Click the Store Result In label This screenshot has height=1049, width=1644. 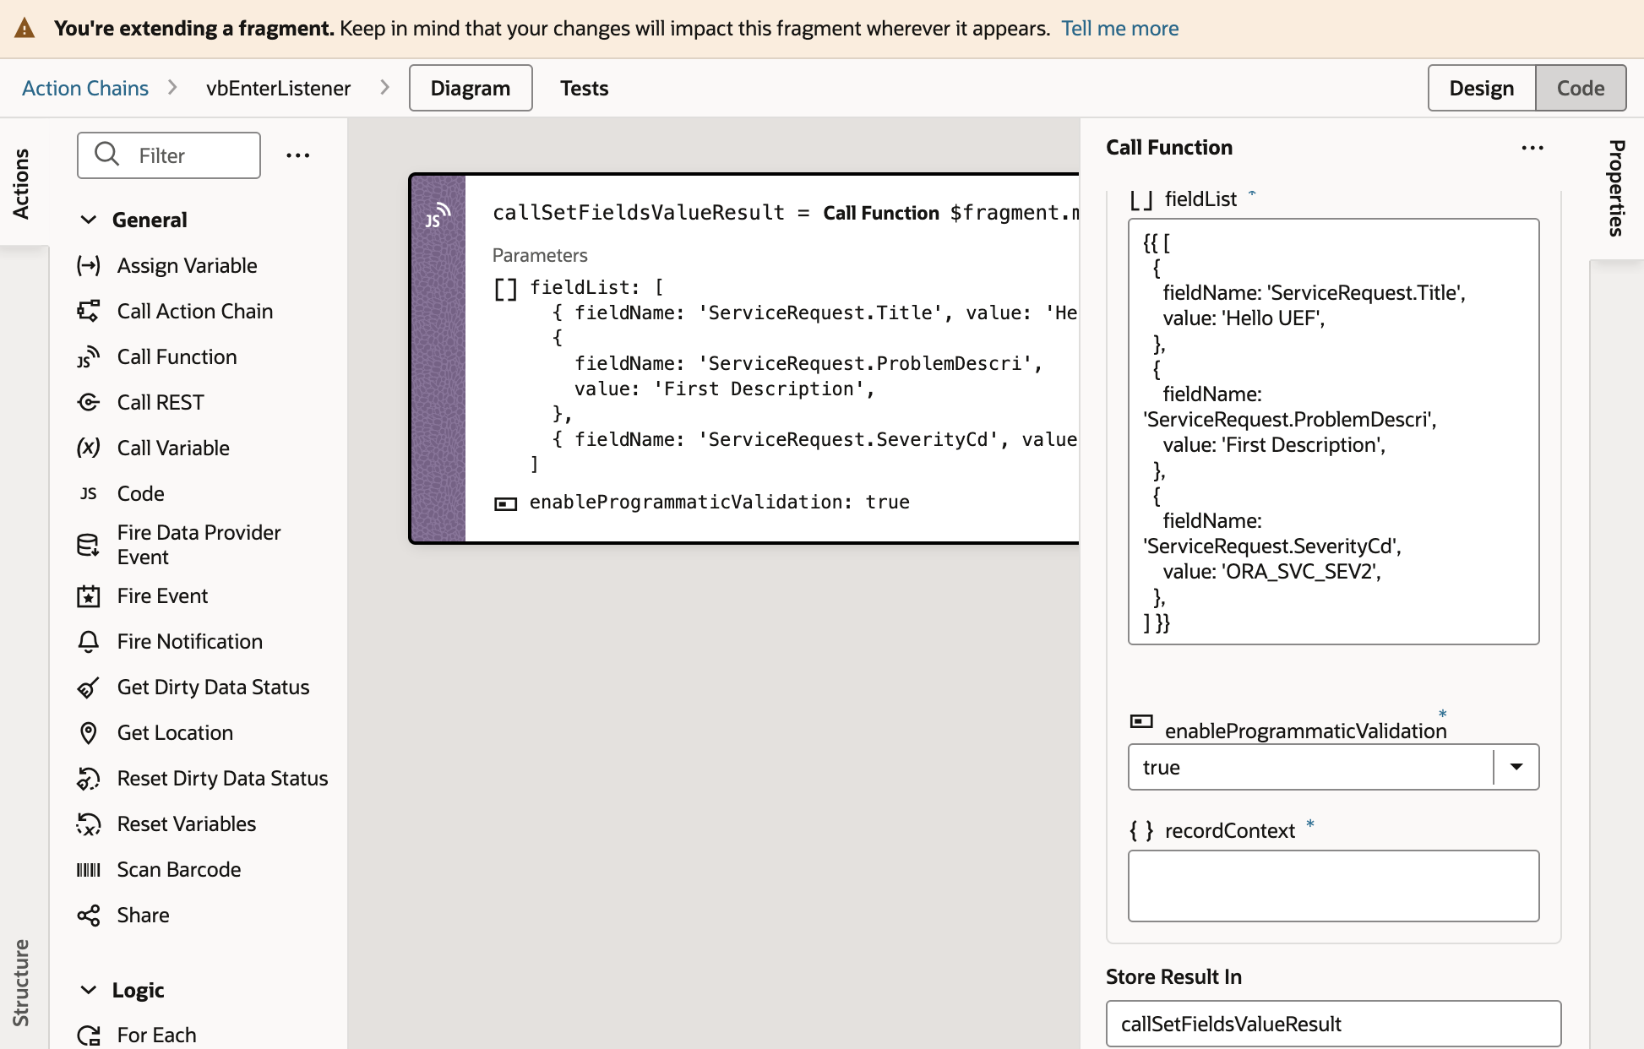[x=1173, y=977]
